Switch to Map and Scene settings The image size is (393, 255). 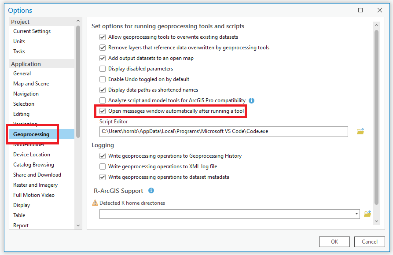31,83
